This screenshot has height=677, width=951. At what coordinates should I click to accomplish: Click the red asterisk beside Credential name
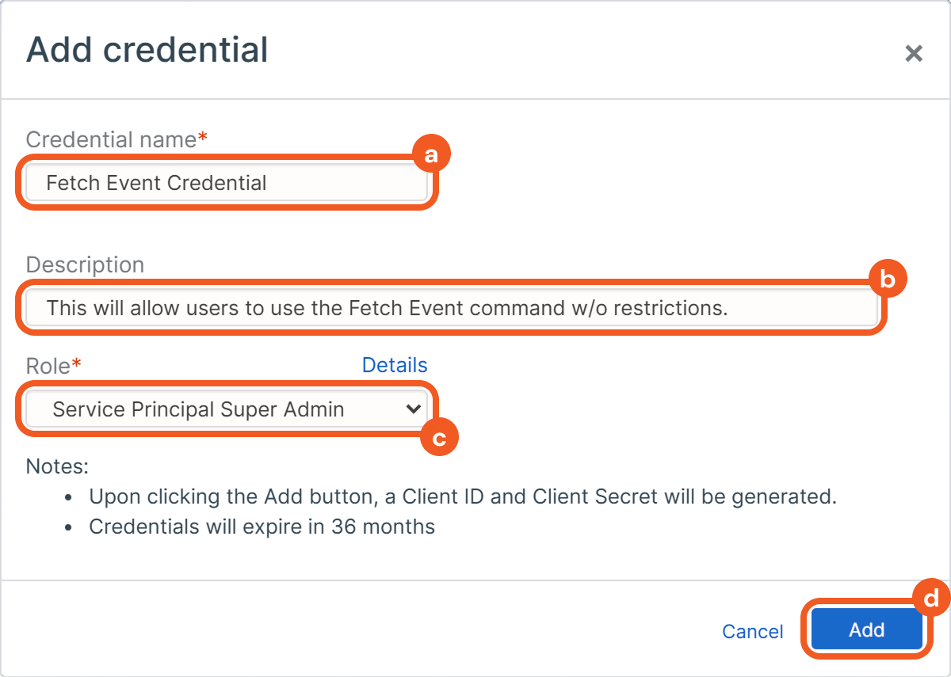coord(203,139)
